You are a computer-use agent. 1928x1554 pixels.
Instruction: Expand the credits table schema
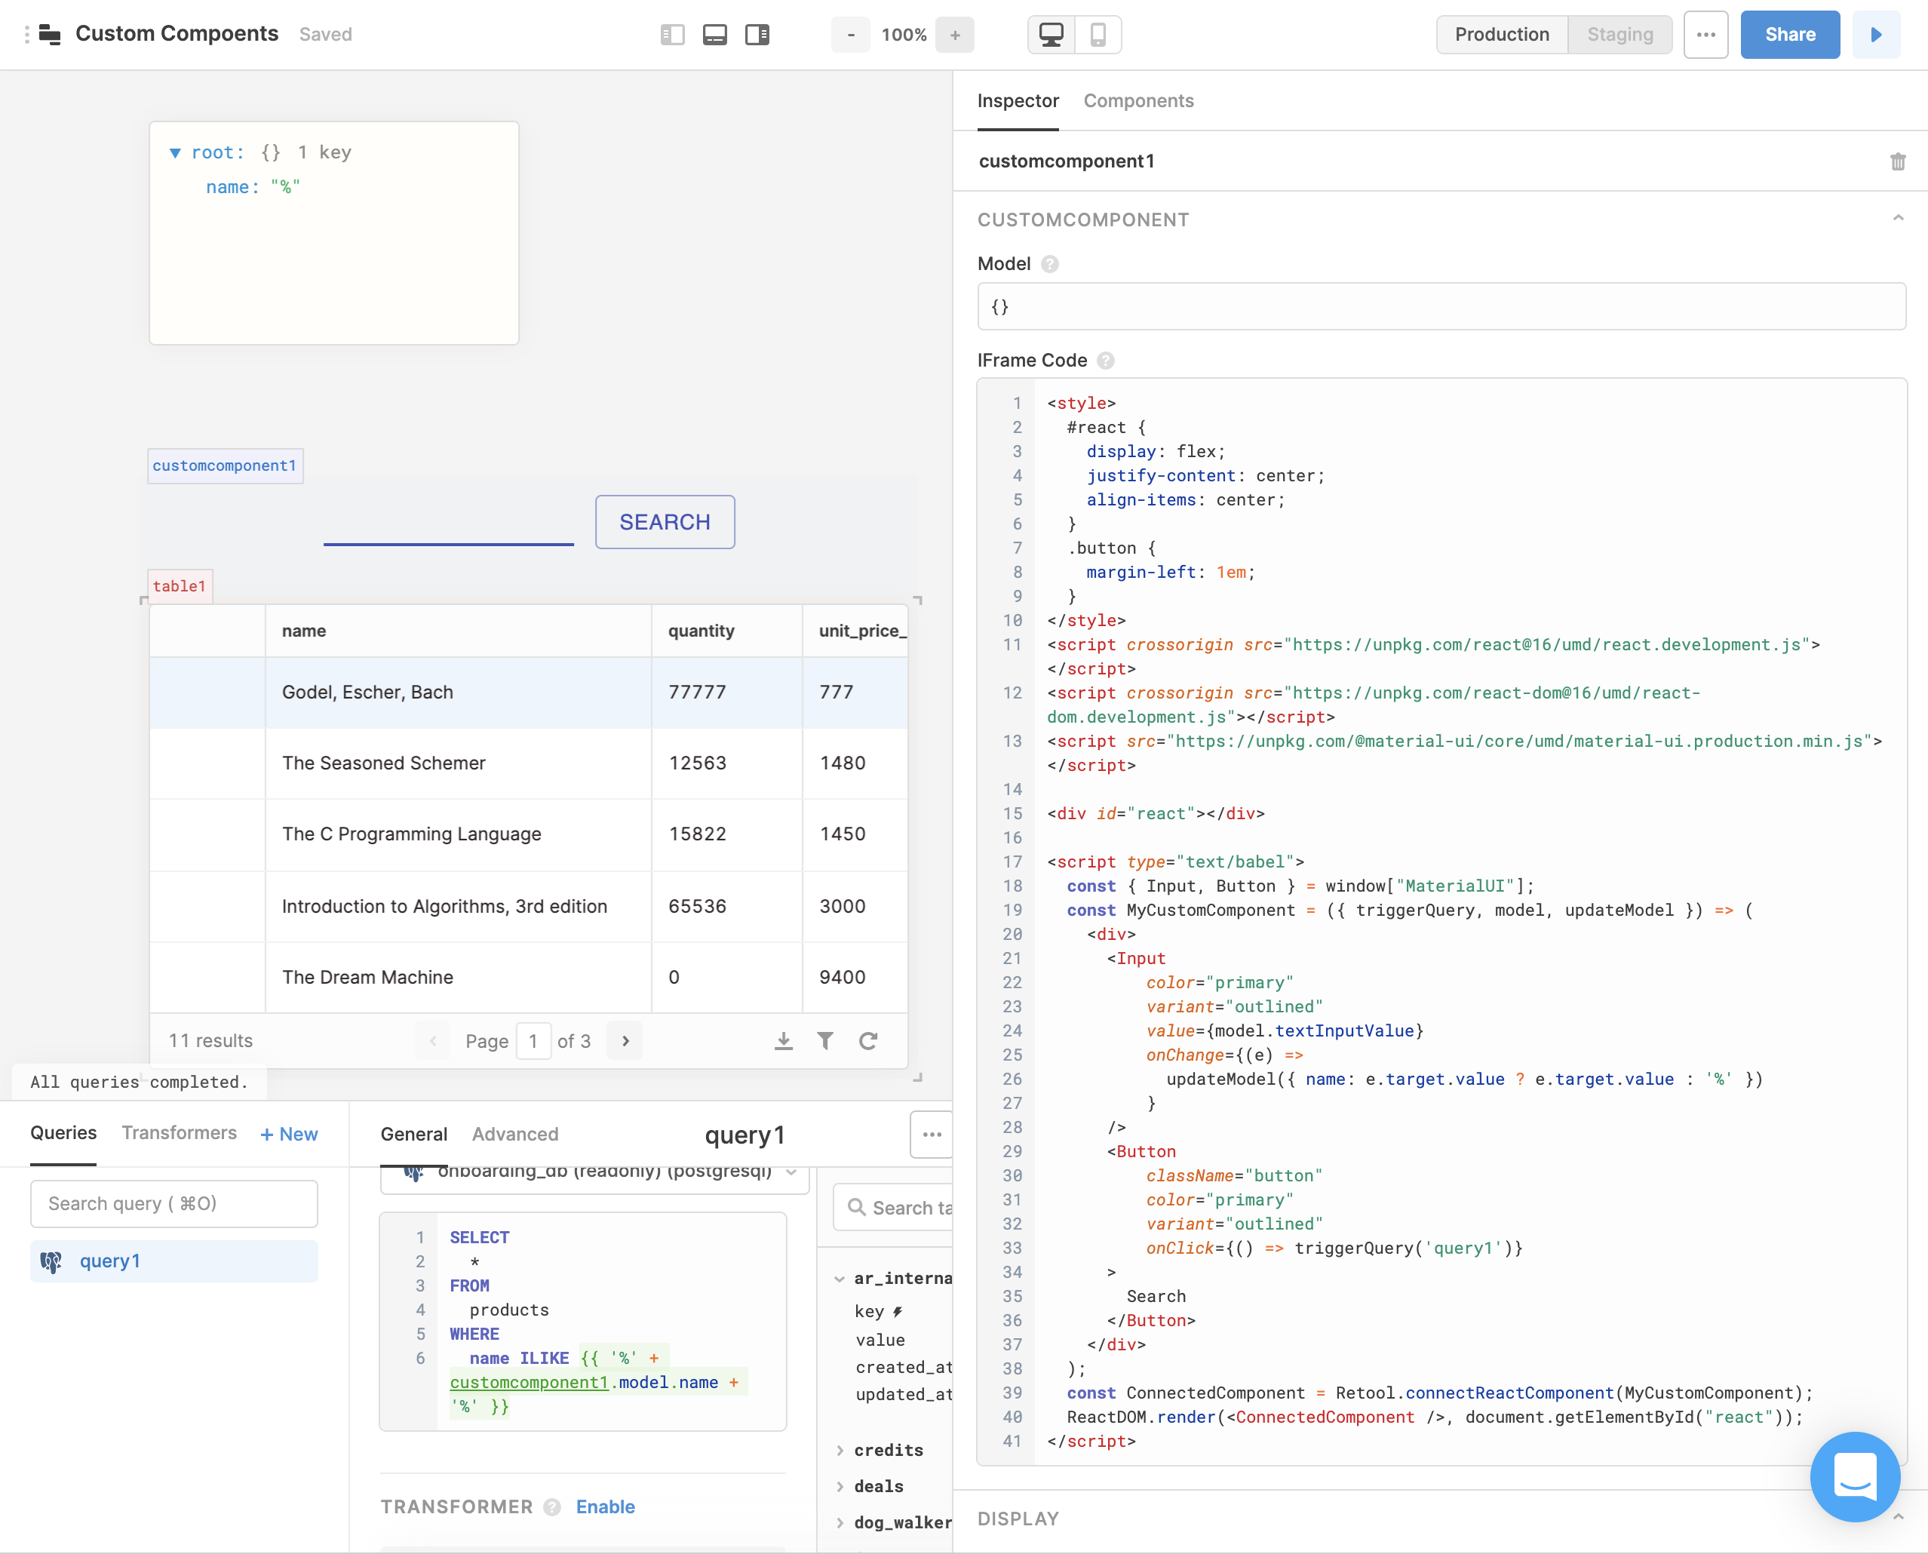[840, 1450]
